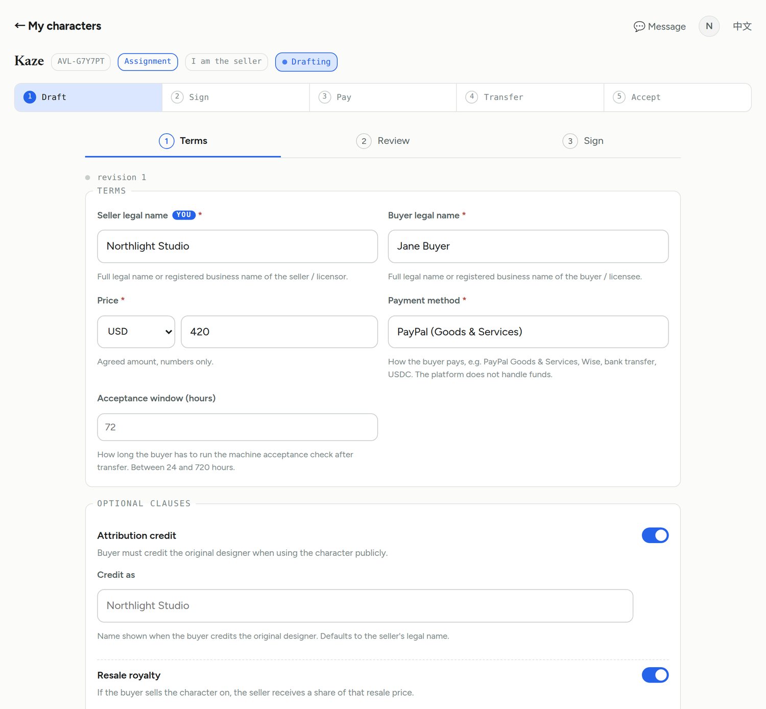
Task: Open the Review sub-tab
Action: 383,141
